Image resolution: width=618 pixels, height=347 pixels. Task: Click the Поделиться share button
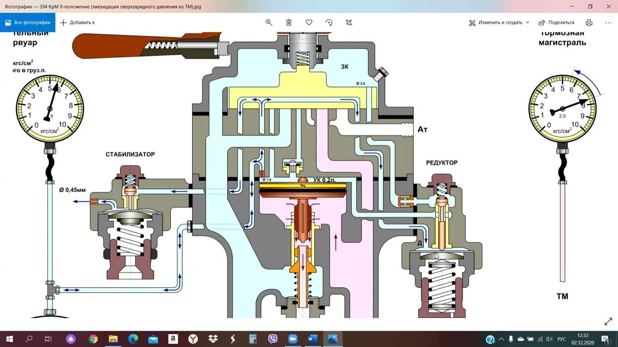(x=556, y=23)
